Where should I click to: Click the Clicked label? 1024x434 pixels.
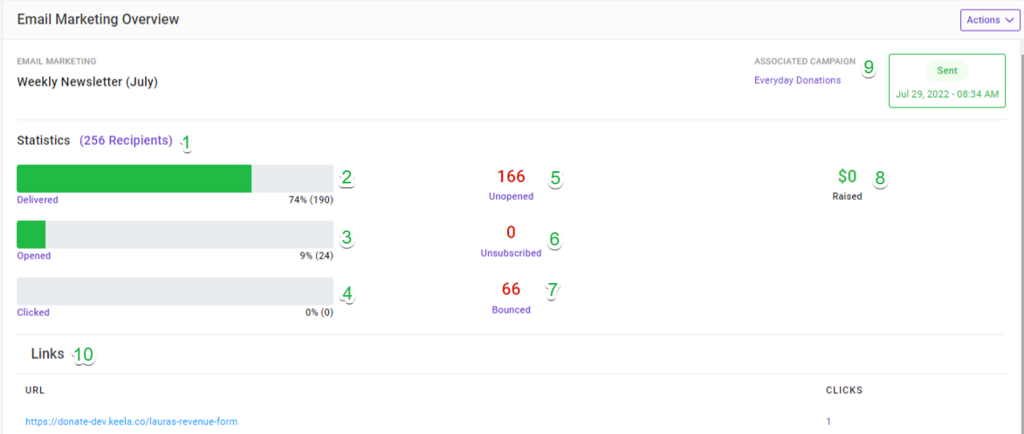[x=33, y=313]
